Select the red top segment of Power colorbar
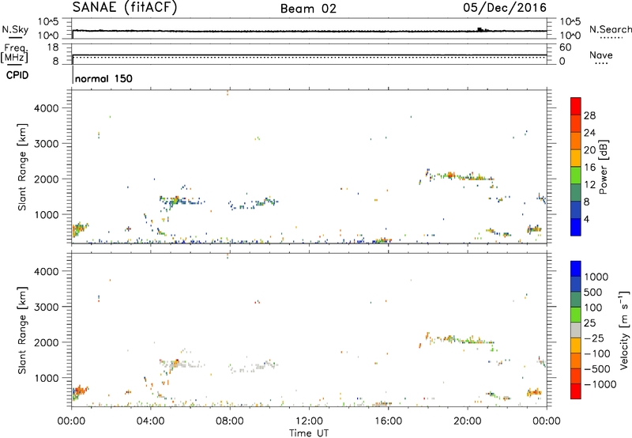Image resolution: width=632 pixels, height=438 pixels. pos(576,106)
